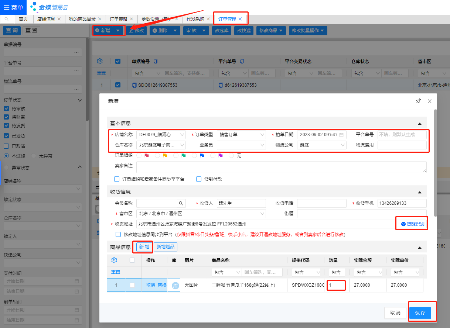Screen dimensions: 450x328
Task: Open the 物流公司 dropdown
Action: click(342, 145)
